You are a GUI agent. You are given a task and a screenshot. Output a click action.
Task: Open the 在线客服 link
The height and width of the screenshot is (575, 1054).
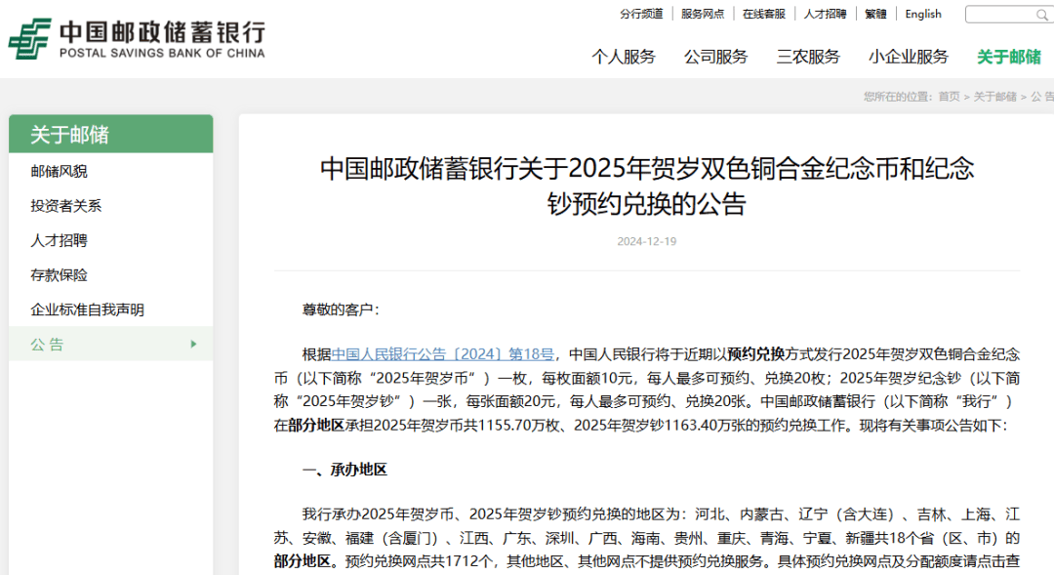coord(763,14)
